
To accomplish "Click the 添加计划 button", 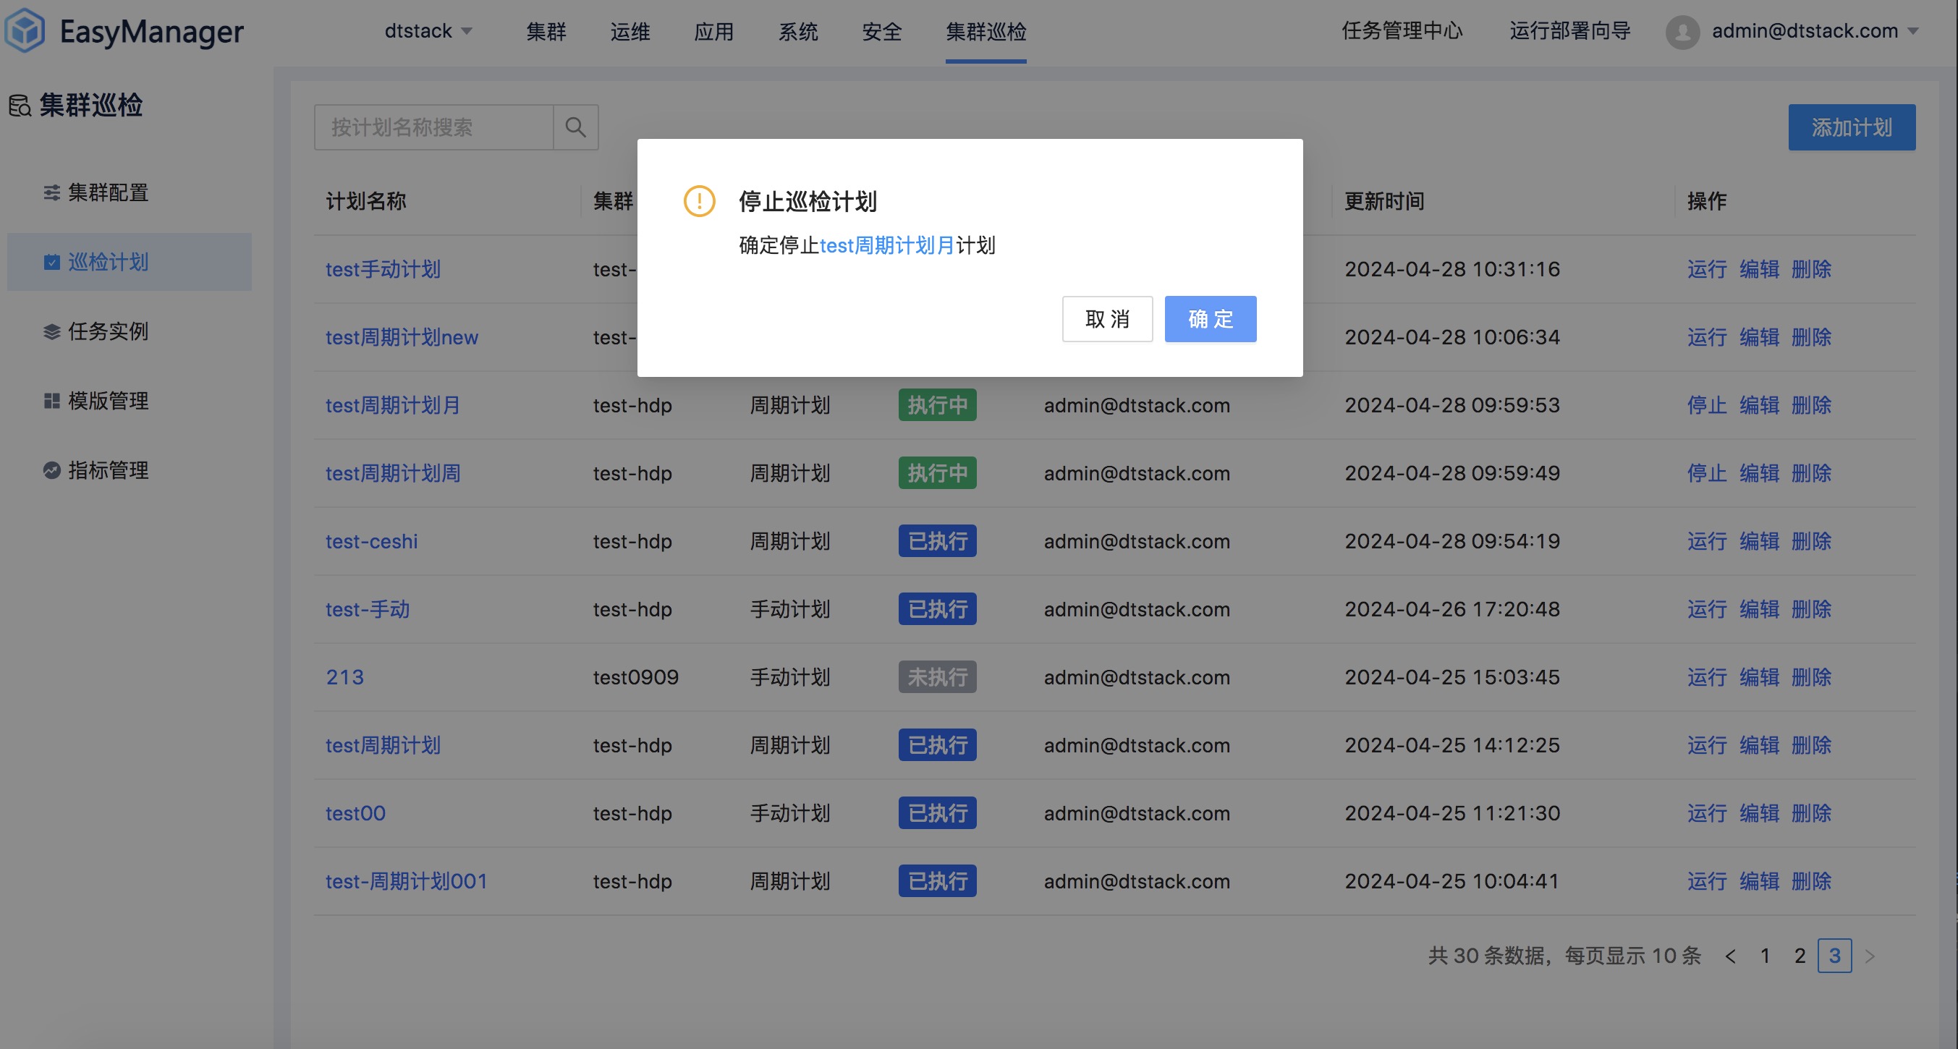I will tap(1852, 127).
